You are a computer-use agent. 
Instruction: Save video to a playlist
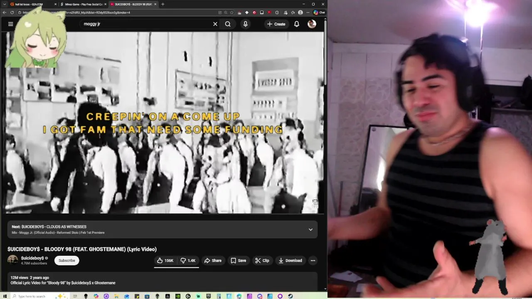(239, 260)
